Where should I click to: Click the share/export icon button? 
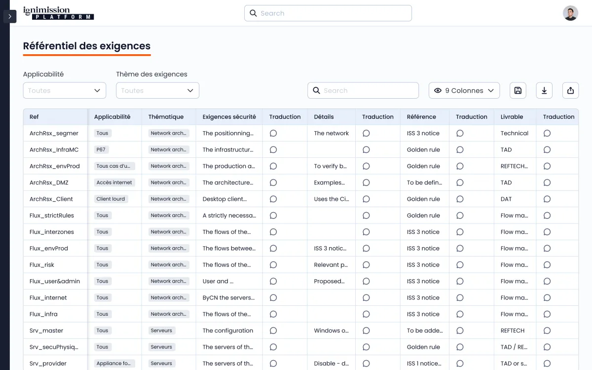pyautogui.click(x=570, y=90)
